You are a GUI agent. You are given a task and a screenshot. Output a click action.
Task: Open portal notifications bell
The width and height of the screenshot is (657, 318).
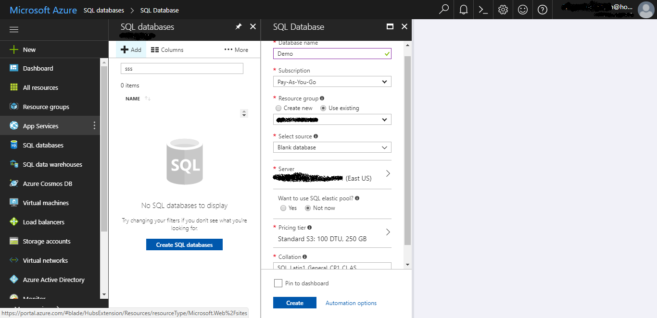(463, 10)
